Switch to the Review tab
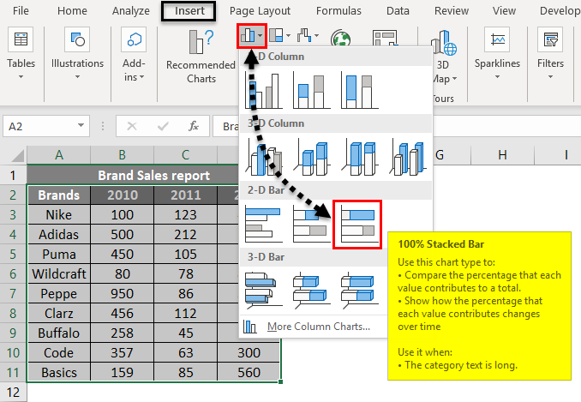 click(452, 11)
